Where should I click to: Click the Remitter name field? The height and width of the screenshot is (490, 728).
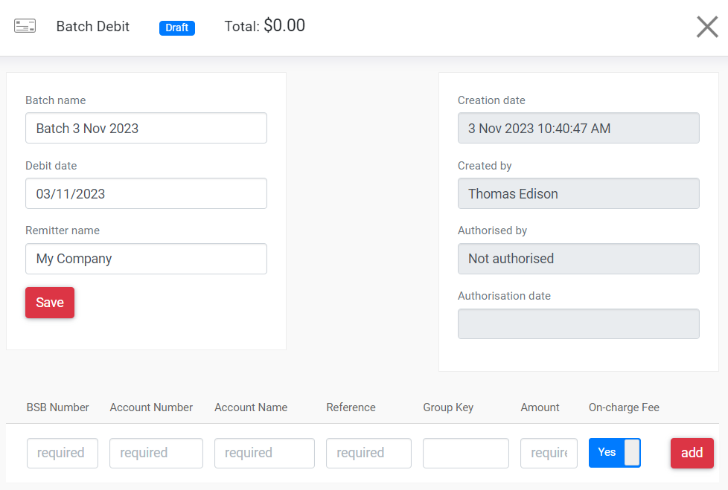(x=146, y=259)
